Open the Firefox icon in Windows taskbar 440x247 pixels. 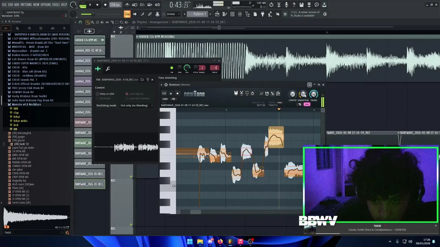coord(220,242)
